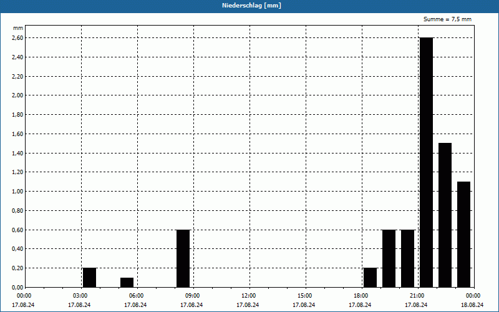Click the 1,40 y-axis value
499x312 pixels.
click(17, 153)
